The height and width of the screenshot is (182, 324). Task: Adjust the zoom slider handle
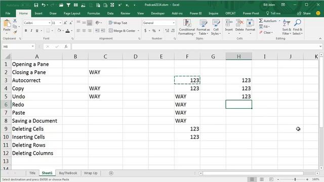295,179
